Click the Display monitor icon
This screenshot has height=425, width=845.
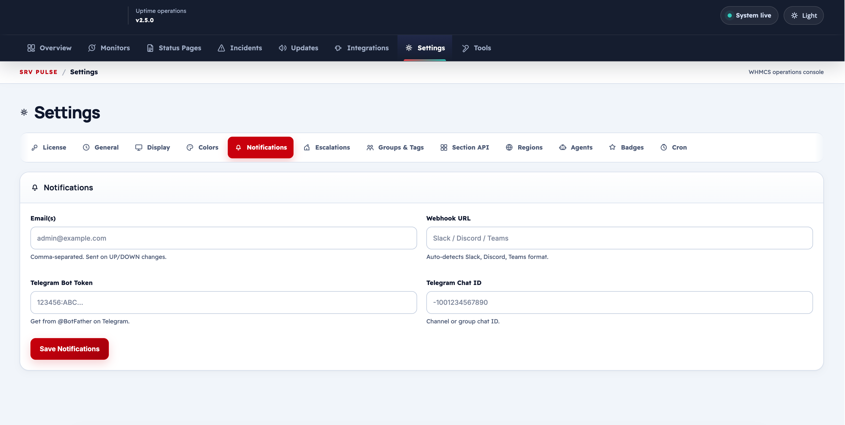[x=139, y=148]
